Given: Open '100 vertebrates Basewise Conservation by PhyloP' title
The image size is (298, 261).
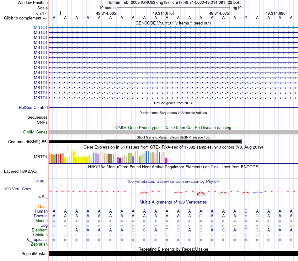Looking at the screenshot, I should 173,182.
